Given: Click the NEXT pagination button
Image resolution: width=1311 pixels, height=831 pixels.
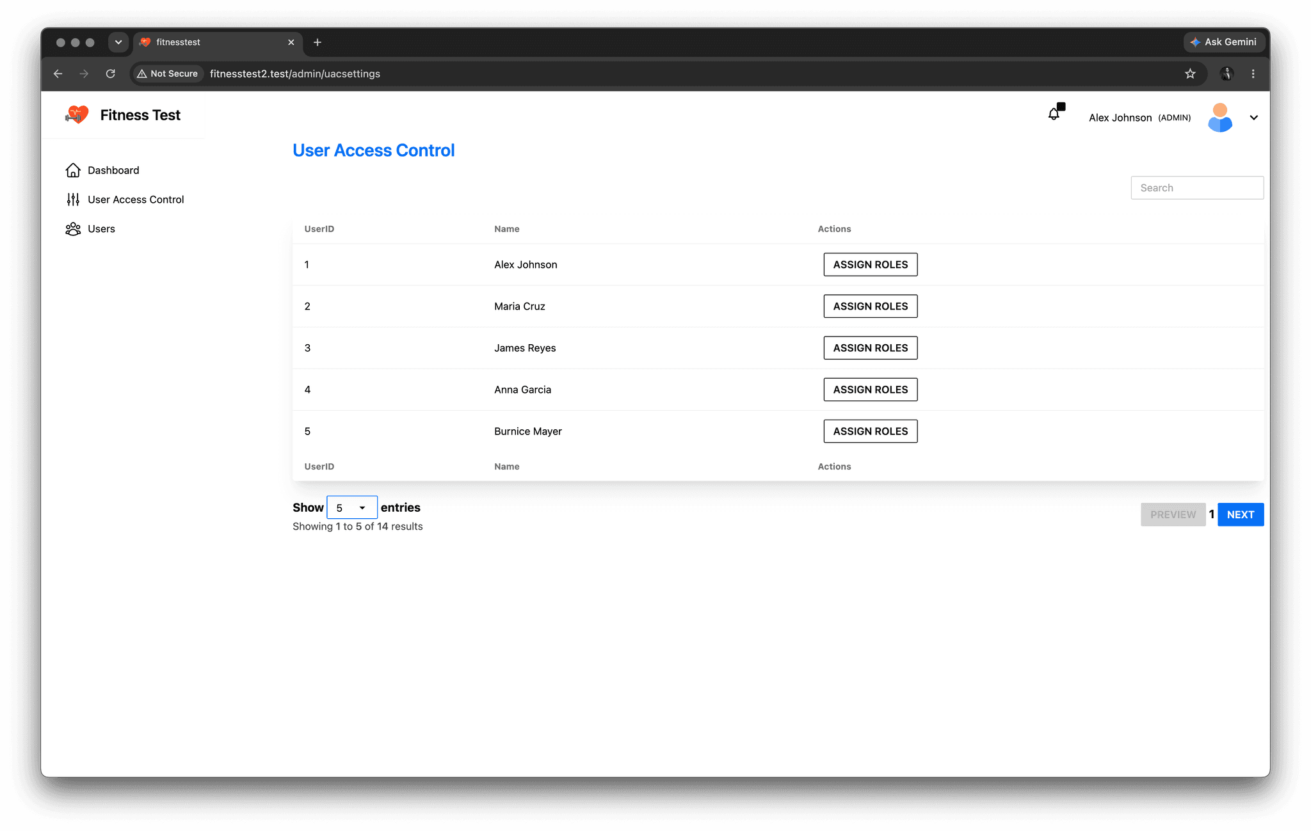Looking at the screenshot, I should click(1241, 514).
